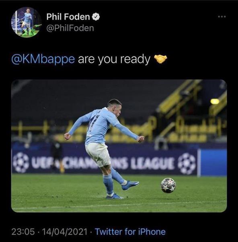Open the @PhilFoden handle
This screenshot has height=242, width=238.
point(70,28)
